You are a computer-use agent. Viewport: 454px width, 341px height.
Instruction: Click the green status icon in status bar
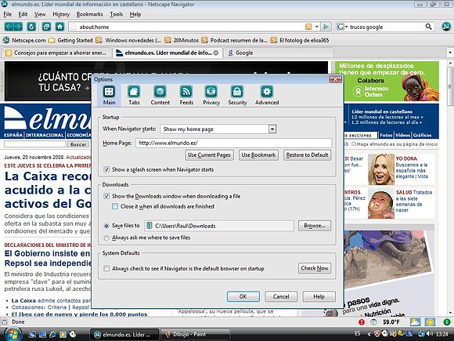point(447,322)
